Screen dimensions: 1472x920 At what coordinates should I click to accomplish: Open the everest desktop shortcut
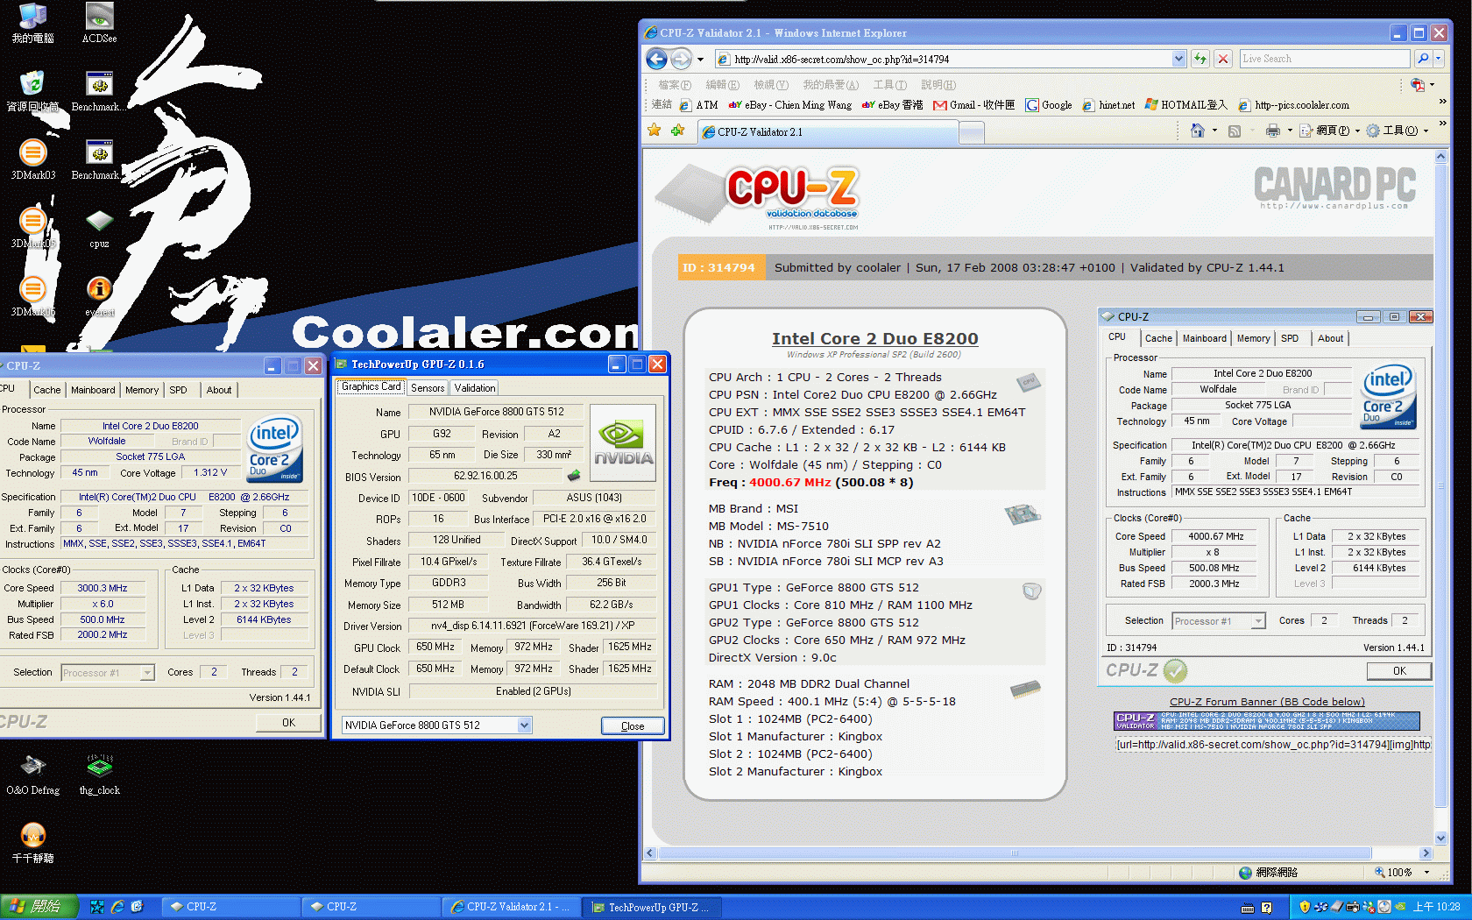coord(99,296)
